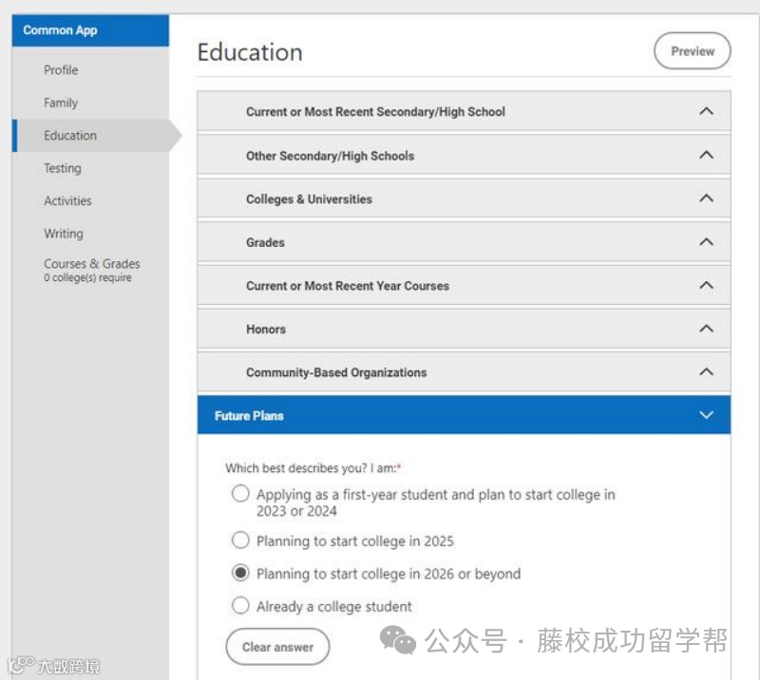Click Other Secondary/High Schools title text
Screen dimensions: 760x681
tap(330, 156)
